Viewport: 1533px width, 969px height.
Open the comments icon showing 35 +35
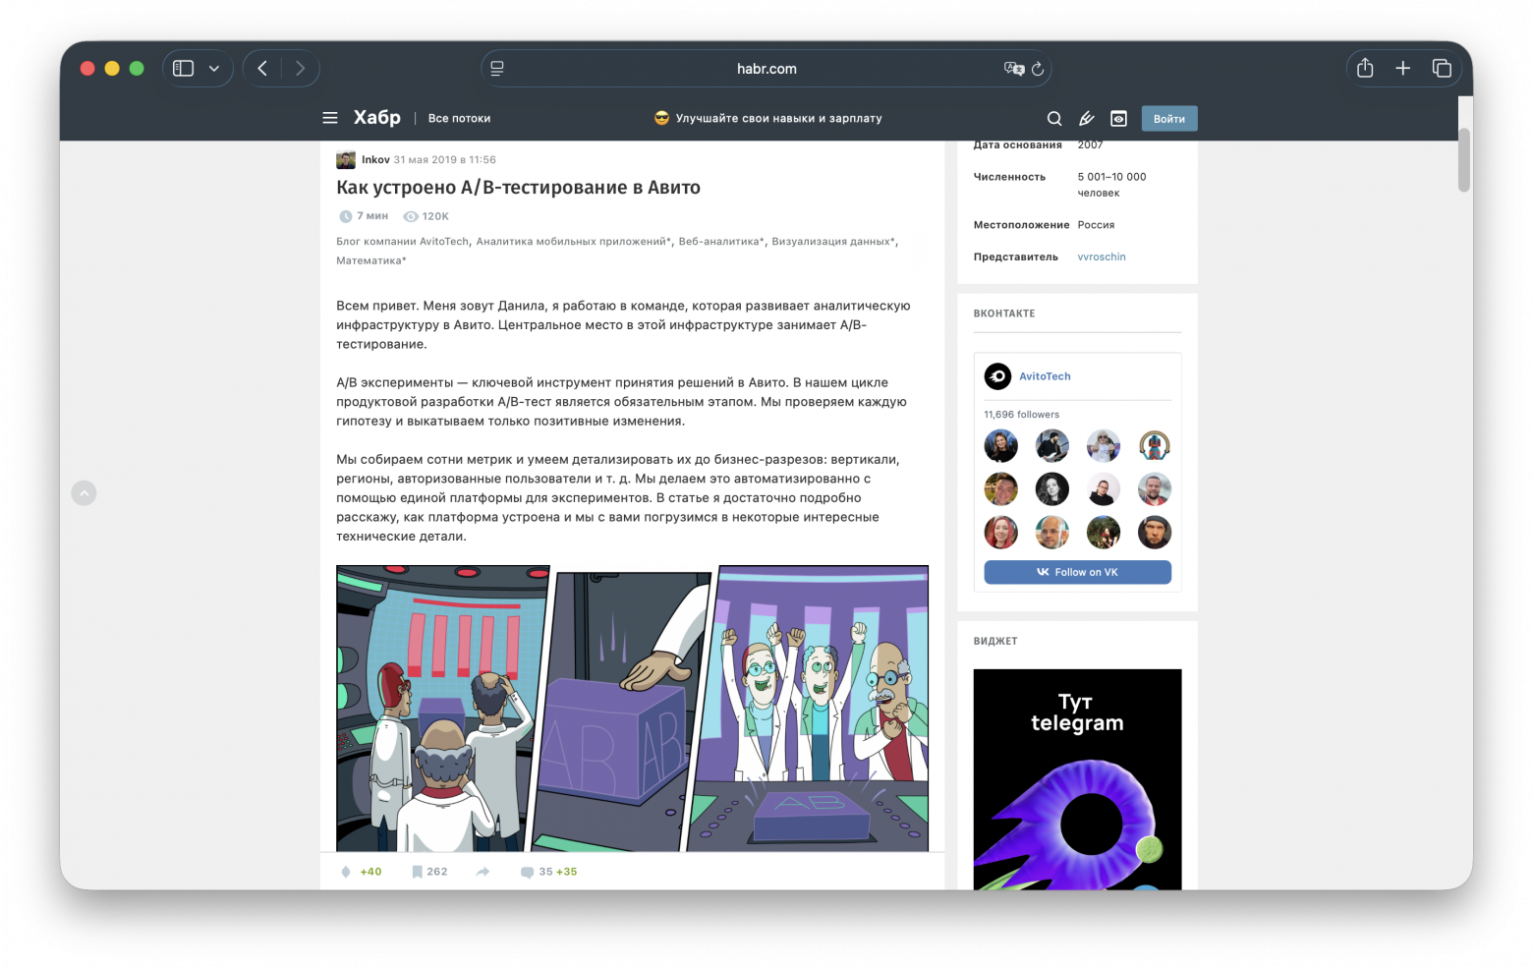click(x=528, y=872)
